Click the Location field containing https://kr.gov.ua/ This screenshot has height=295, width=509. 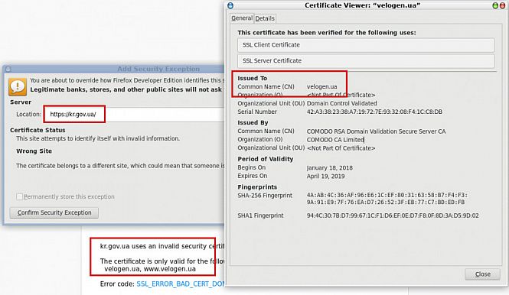click(x=134, y=114)
